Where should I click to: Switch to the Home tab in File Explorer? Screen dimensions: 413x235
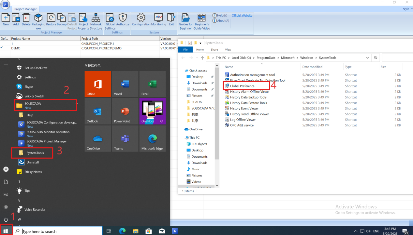pos(200,49)
